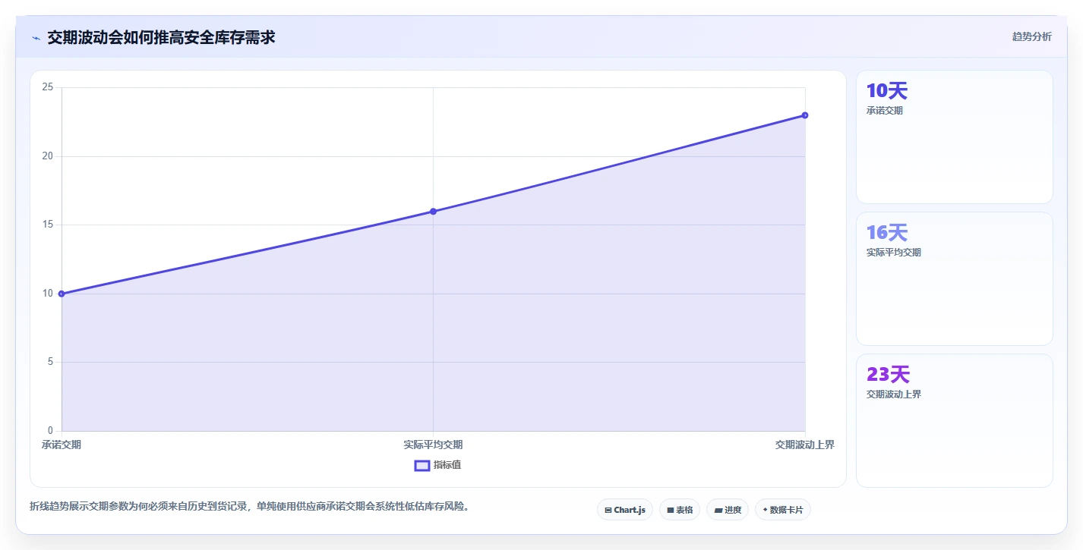
Task: Click the 交期波动上界 caption under 23天
Action: 894,394
